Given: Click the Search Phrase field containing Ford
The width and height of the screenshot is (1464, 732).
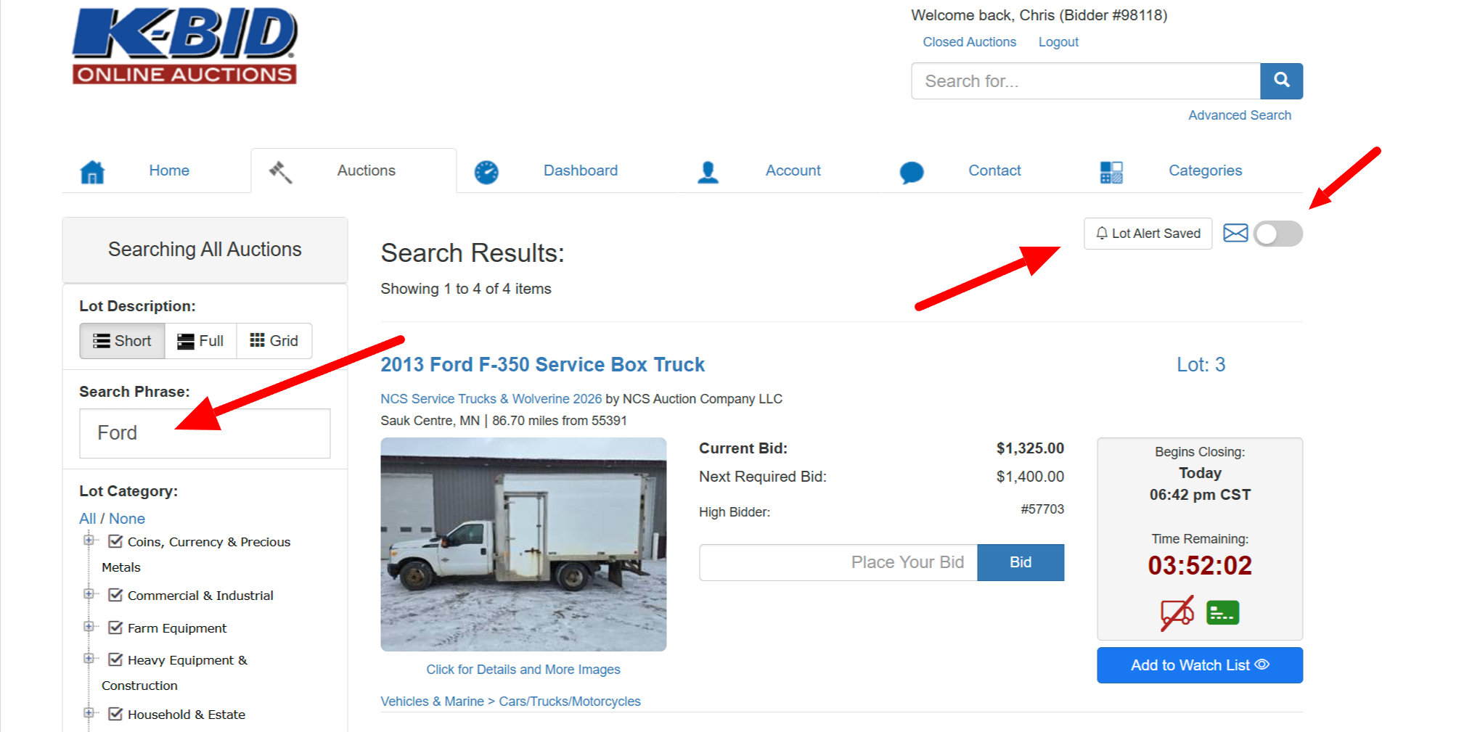Looking at the screenshot, I should (x=205, y=433).
